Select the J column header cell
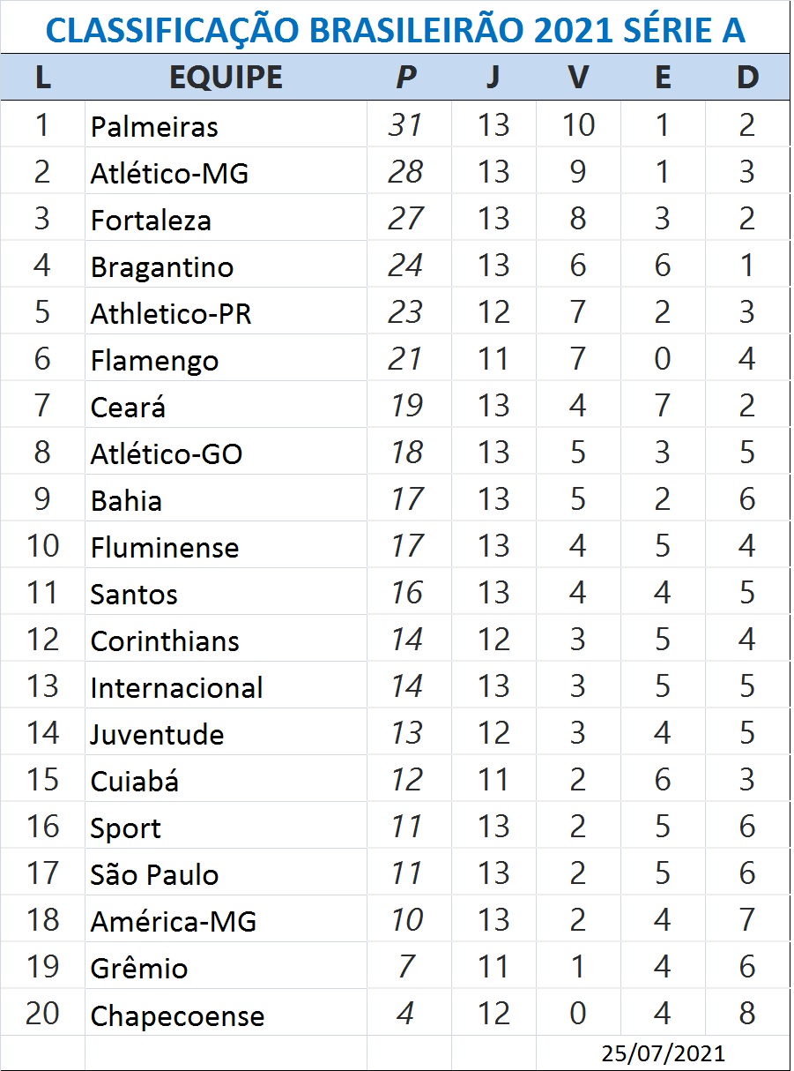Viewport: 794px width, 1071px height. pos(493,78)
